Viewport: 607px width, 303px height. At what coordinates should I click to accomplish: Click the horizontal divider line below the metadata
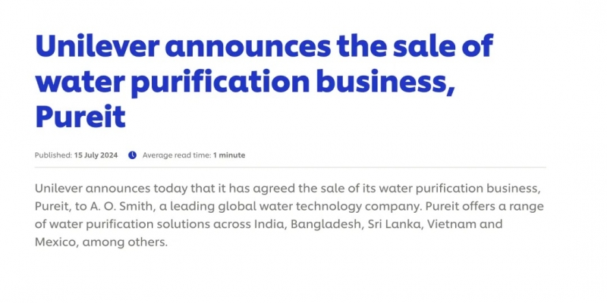pyautogui.click(x=290, y=167)
